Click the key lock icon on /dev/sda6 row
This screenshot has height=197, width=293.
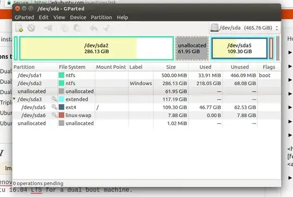click(54, 115)
